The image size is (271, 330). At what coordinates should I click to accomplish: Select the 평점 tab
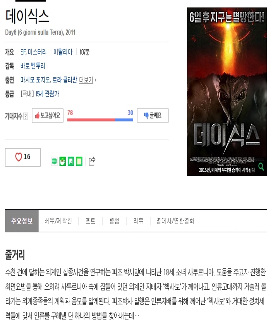[114, 221]
